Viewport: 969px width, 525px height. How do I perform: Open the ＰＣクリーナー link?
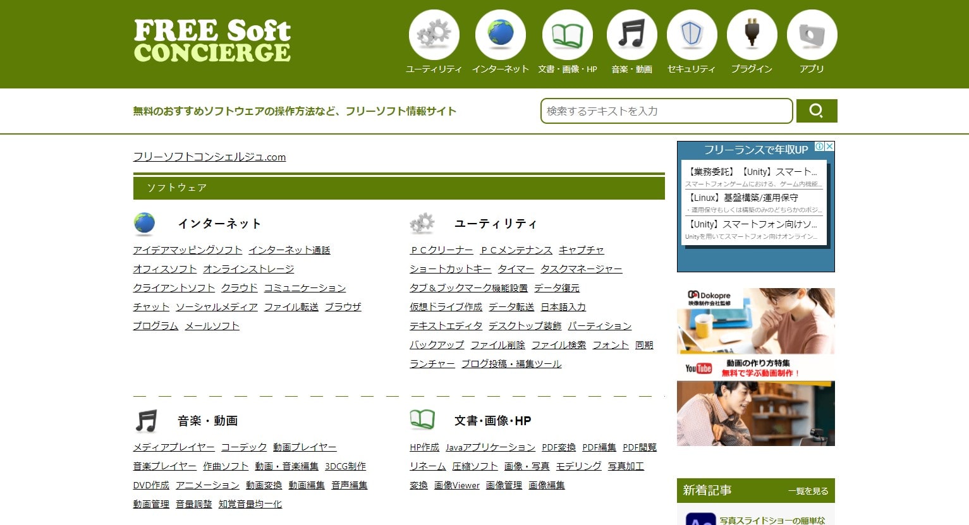(x=441, y=250)
